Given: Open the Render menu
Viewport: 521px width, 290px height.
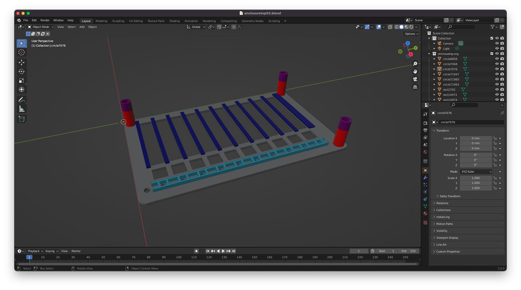Looking at the screenshot, I should click(45, 20).
